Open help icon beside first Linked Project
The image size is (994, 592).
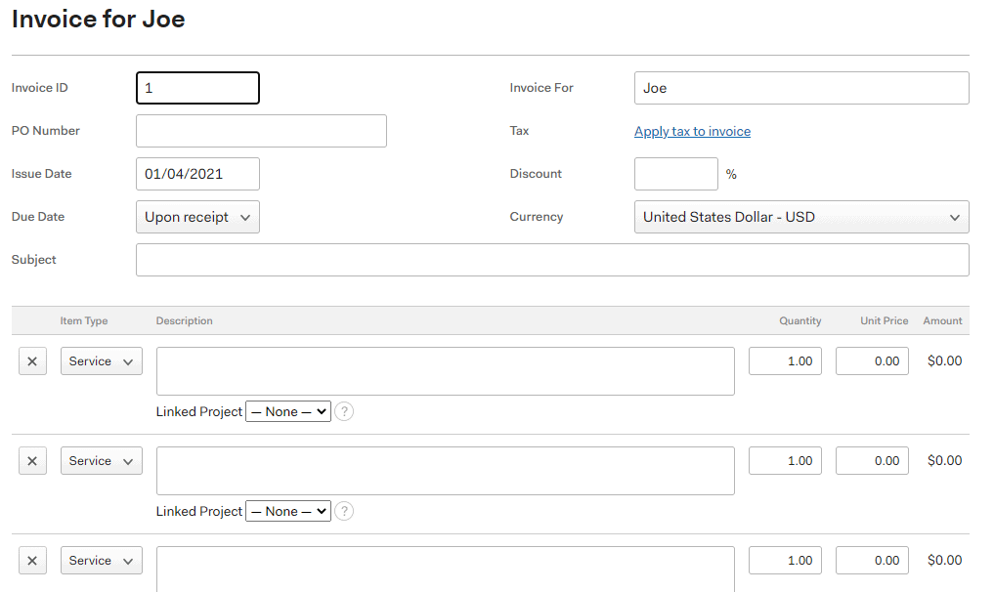(x=344, y=412)
